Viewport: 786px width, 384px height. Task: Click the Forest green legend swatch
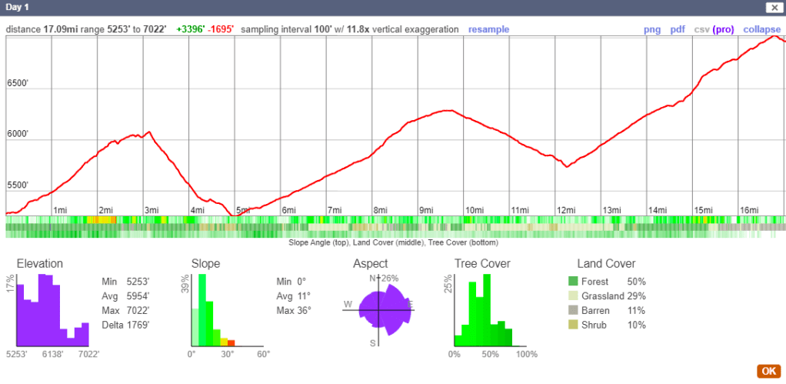572,282
